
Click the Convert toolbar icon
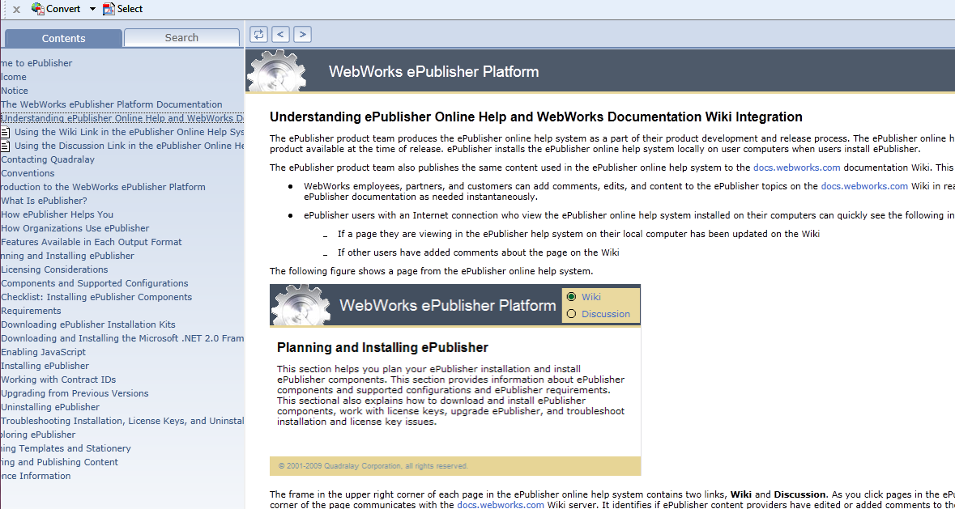tap(37, 9)
